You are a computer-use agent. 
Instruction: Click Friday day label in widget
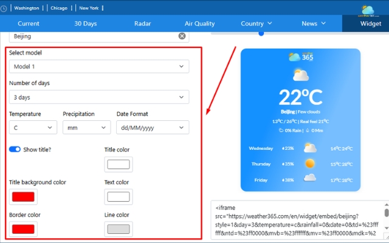click(x=261, y=180)
